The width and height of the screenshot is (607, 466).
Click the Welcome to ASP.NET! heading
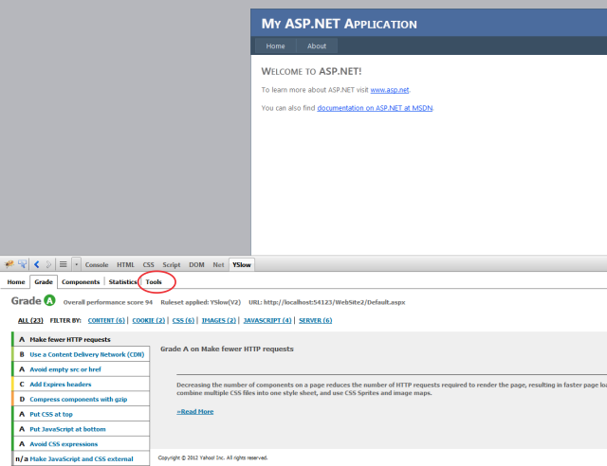[311, 72]
